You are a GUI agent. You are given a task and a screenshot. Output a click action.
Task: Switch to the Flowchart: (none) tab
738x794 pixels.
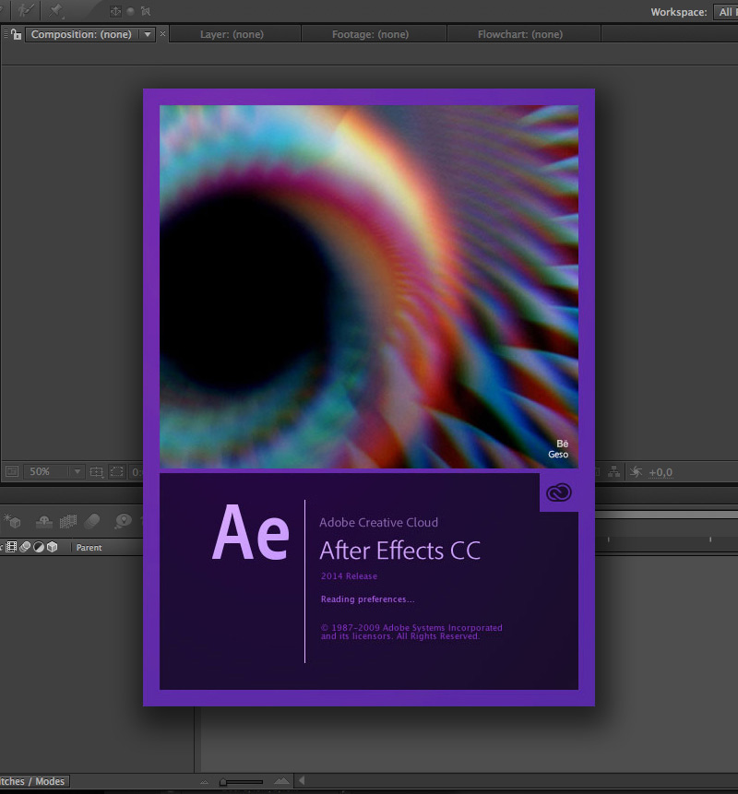coord(520,34)
